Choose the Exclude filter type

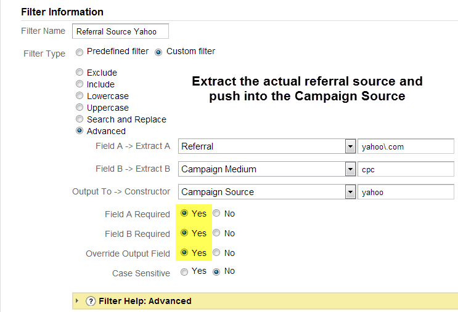coord(80,72)
